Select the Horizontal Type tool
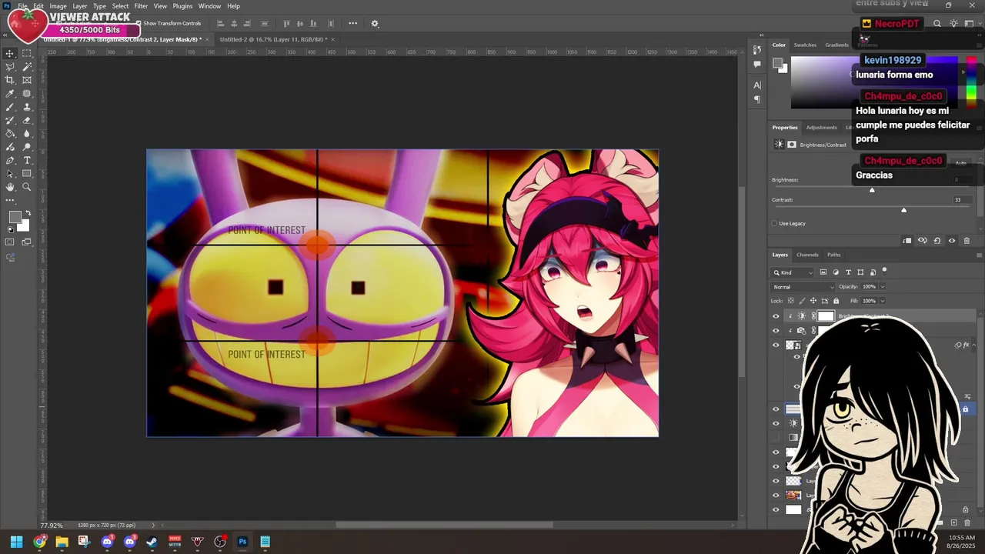Image resolution: width=985 pixels, height=554 pixels. pyautogui.click(x=27, y=160)
